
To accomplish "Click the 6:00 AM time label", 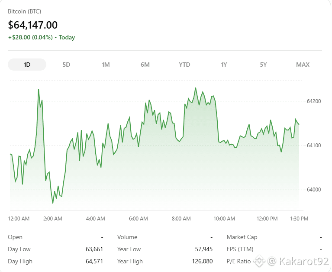I will tap(139, 219).
